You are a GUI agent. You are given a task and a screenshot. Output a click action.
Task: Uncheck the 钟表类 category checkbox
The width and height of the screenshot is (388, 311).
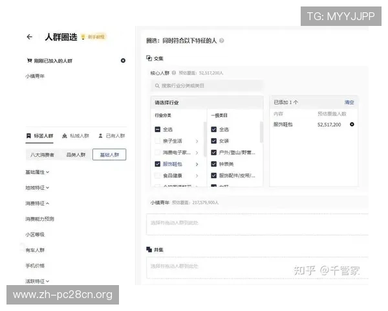tap(214, 164)
